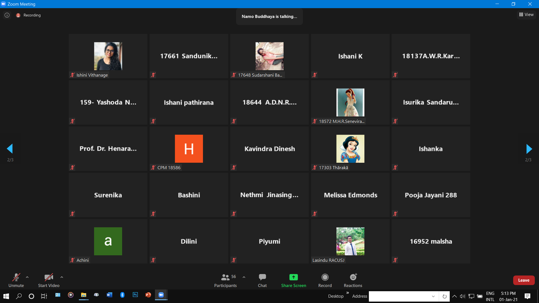Image resolution: width=539 pixels, height=303 pixels.
Task: Click the Kavindra Dinesh participant tile
Action: [269, 149]
